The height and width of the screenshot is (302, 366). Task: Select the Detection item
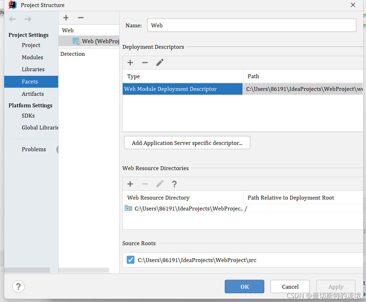[x=73, y=54]
